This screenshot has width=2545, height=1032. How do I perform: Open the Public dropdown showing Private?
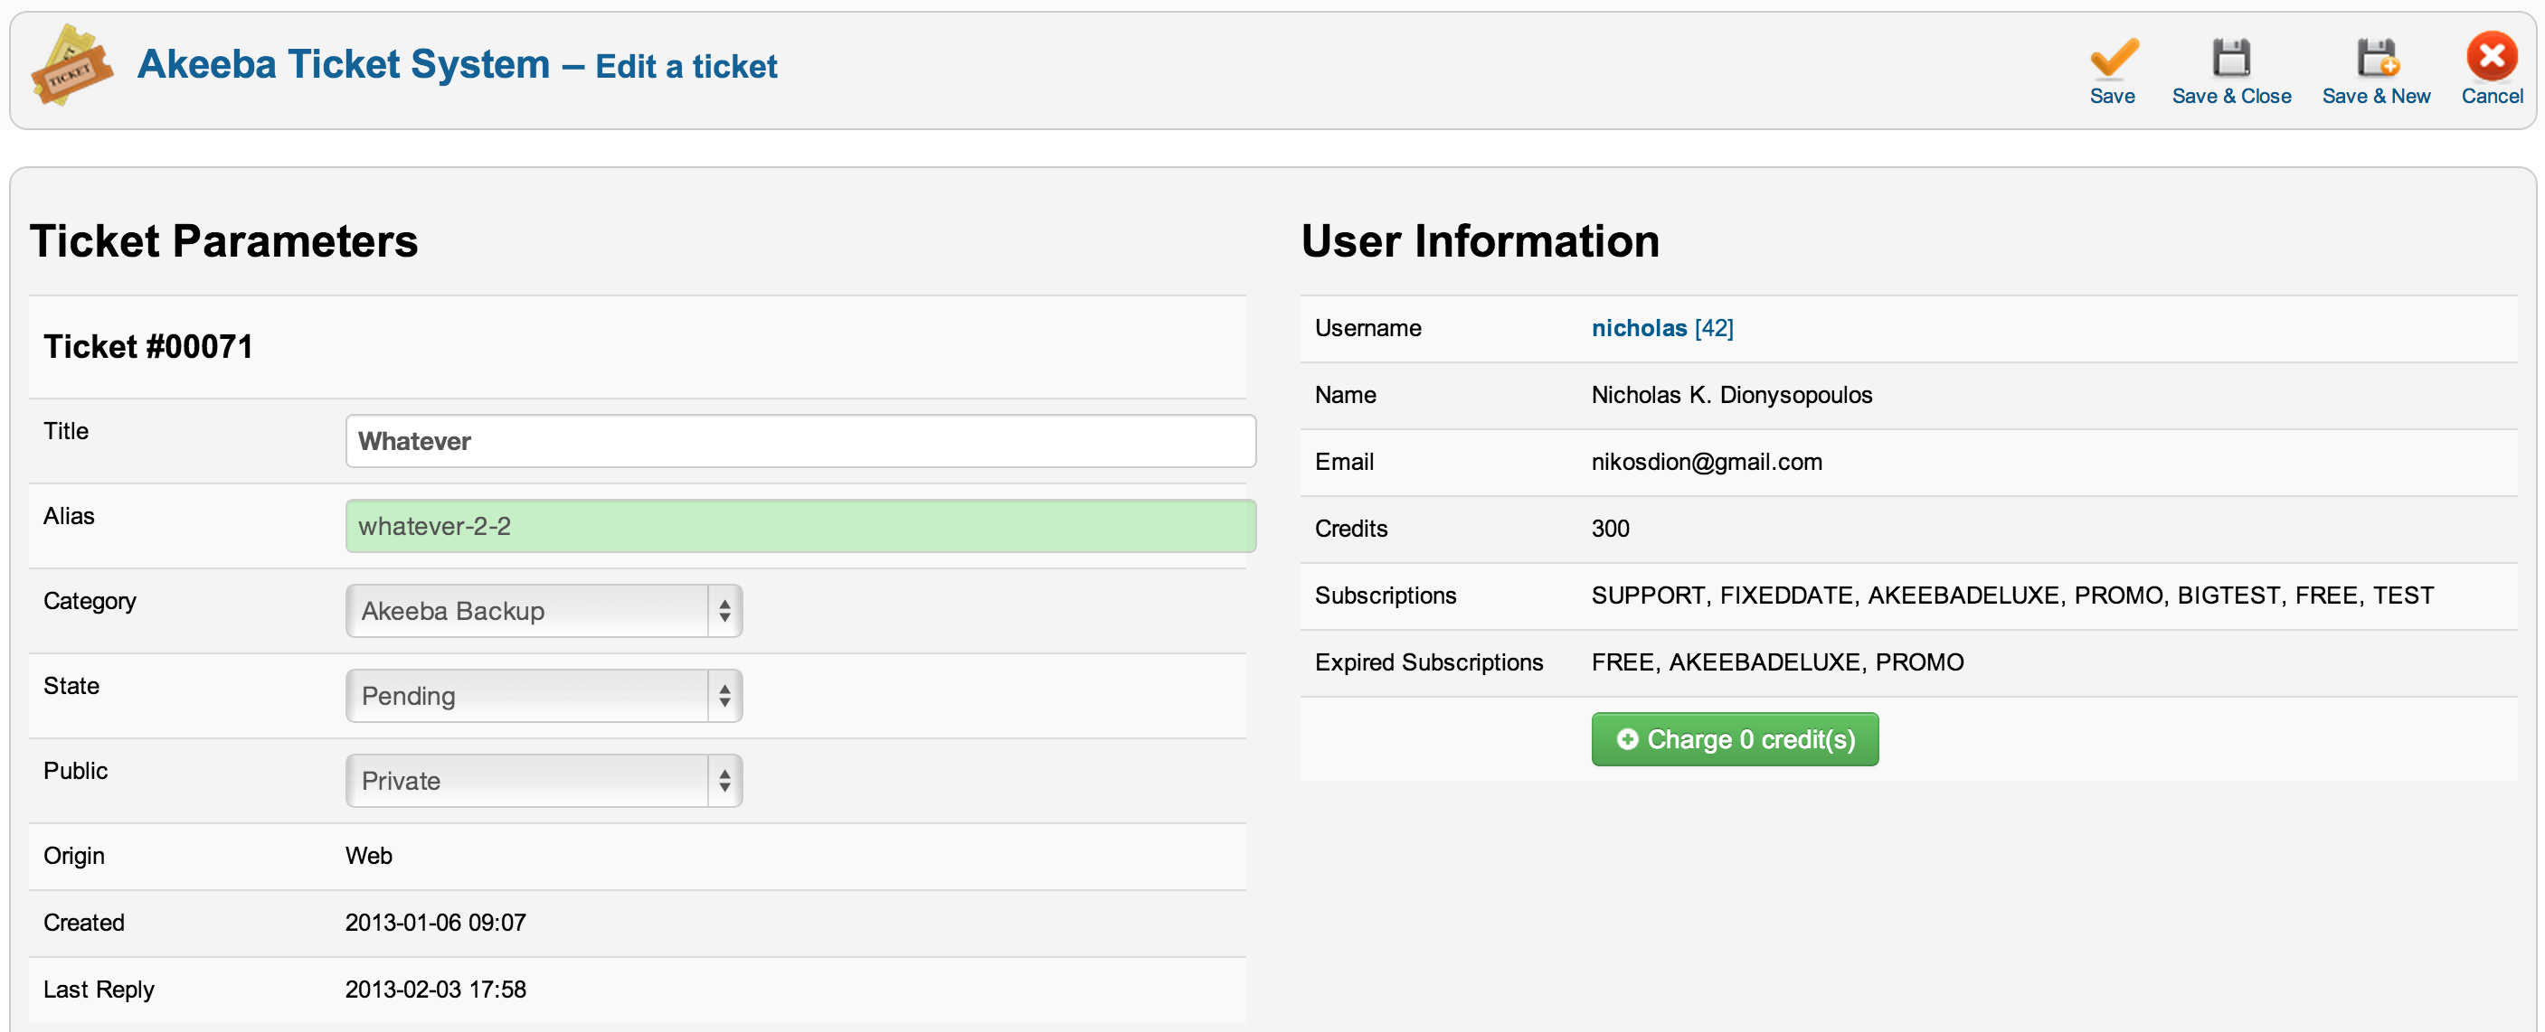click(x=544, y=780)
